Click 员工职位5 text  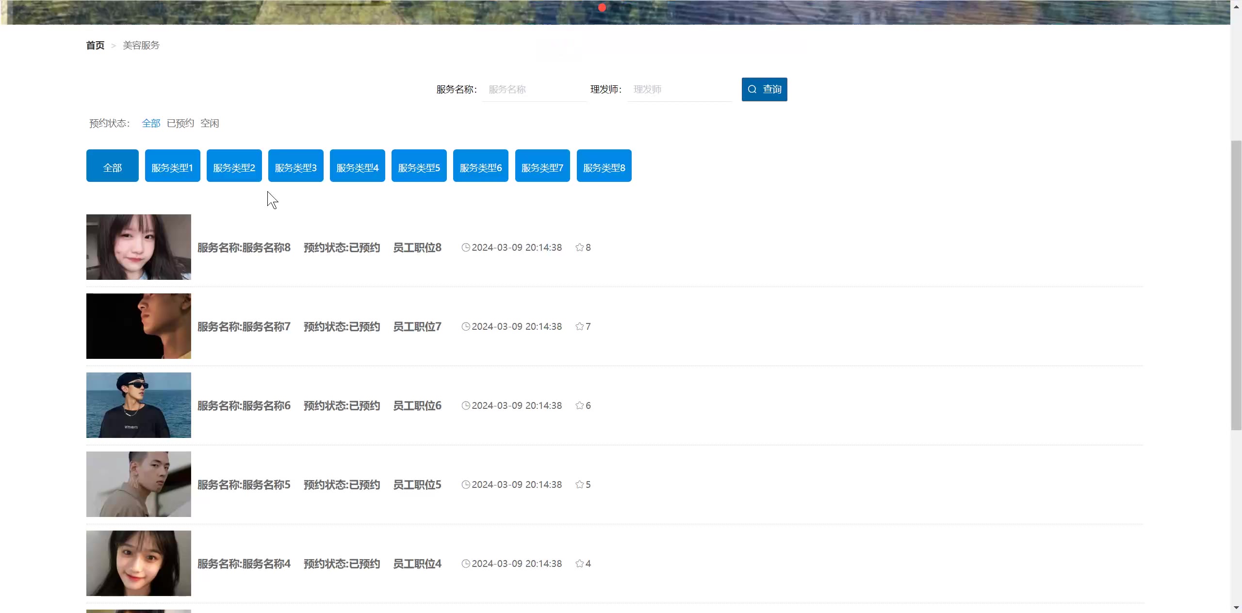(417, 484)
